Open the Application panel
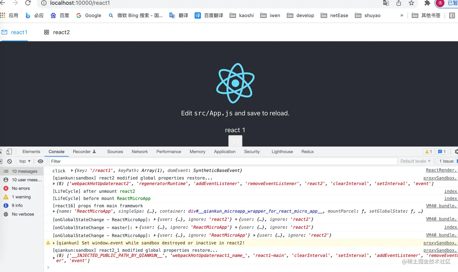This screenshot has height=272, width=458. pyautogui.click(x=225, y=152)
